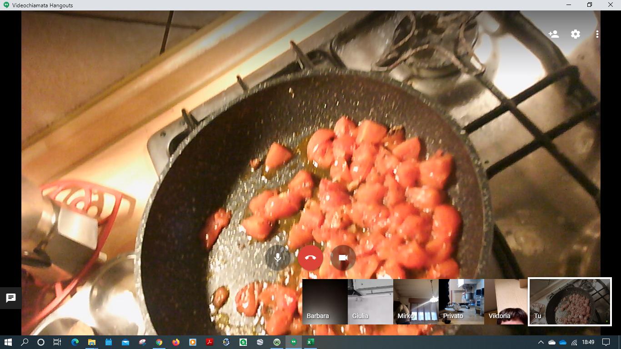Open the Windows notification center
Viewport: 621px width, 349px height.
(x=606, y=342)
